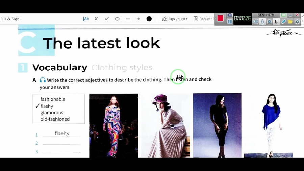Image resolution: width=304 pixels, height=171 pixels.
Task: Open the recorder's pencil drawing tool
Action: (x=283, y=22)
